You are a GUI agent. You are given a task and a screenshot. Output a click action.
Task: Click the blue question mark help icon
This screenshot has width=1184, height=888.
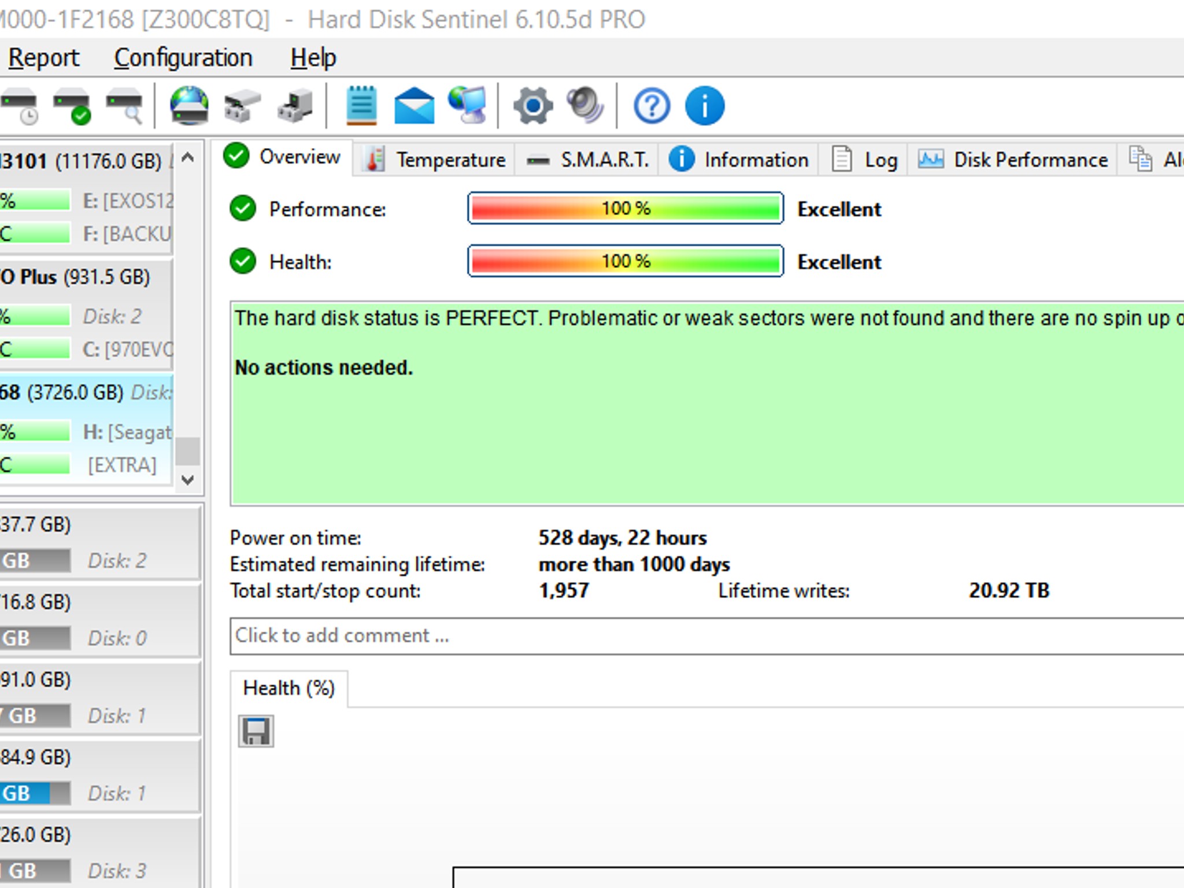652,106
